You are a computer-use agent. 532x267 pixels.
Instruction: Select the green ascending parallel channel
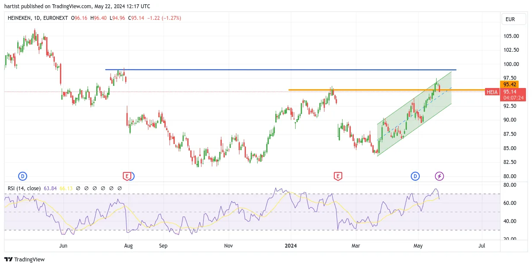(x=414, y=114)
